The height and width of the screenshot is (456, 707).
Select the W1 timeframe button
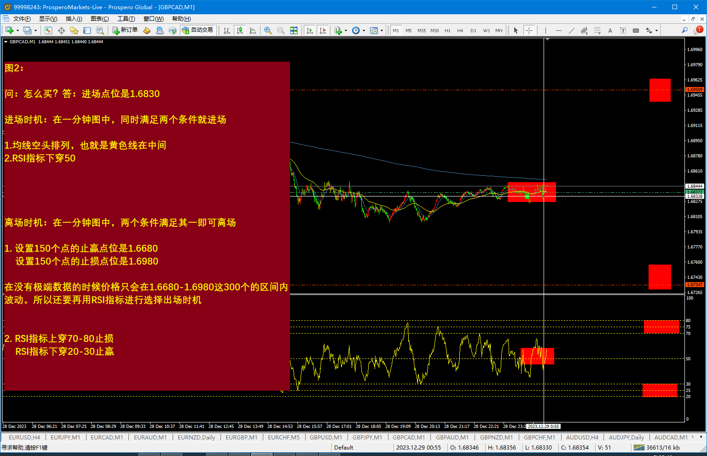tap(486, 30)
